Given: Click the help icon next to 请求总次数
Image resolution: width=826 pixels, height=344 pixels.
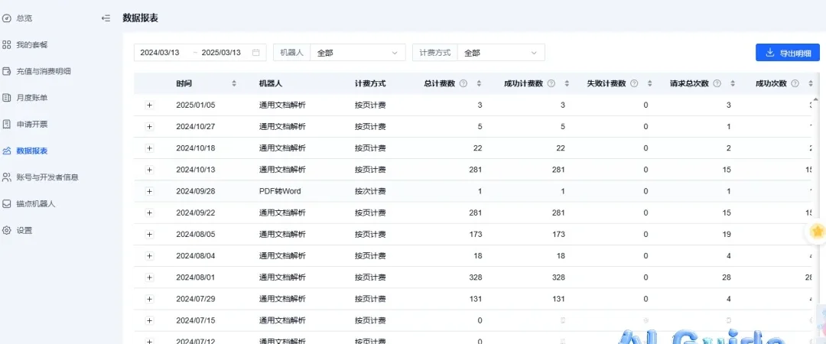Looking at the screenshot, I should 717,83.
